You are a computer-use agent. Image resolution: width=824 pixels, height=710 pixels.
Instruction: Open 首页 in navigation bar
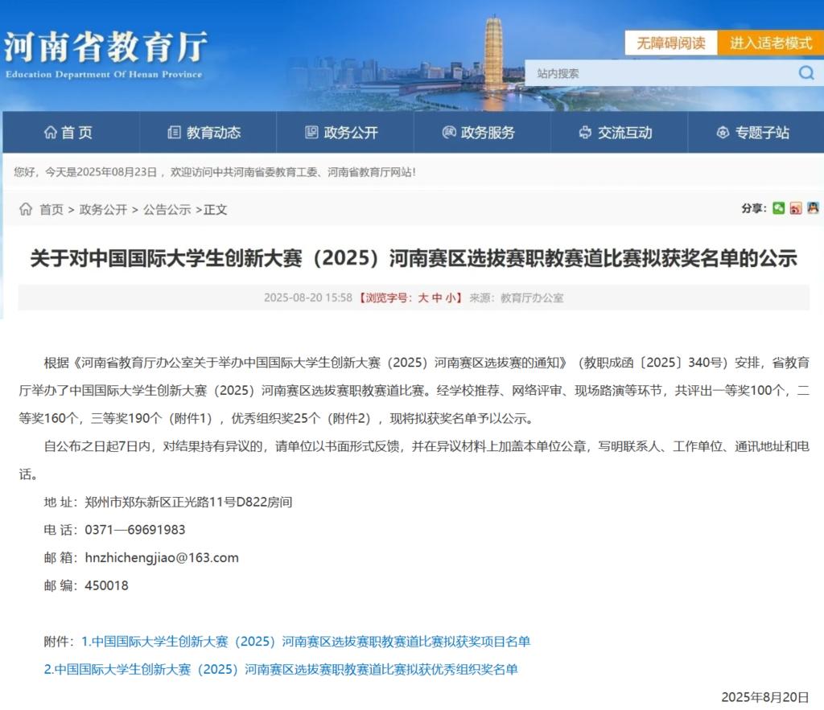[x=69, y=133]
